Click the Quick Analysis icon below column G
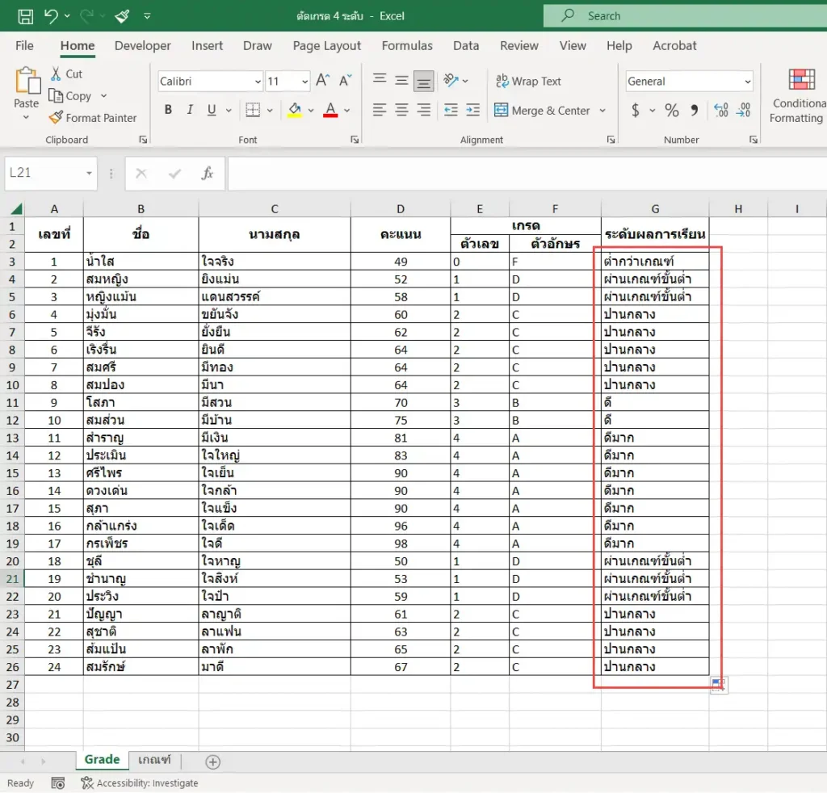The width and height of the screenshot is (827, 793). (718, 685)
